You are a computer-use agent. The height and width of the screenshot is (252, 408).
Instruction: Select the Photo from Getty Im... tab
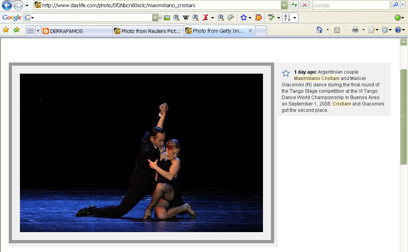(x=219, y=31)
